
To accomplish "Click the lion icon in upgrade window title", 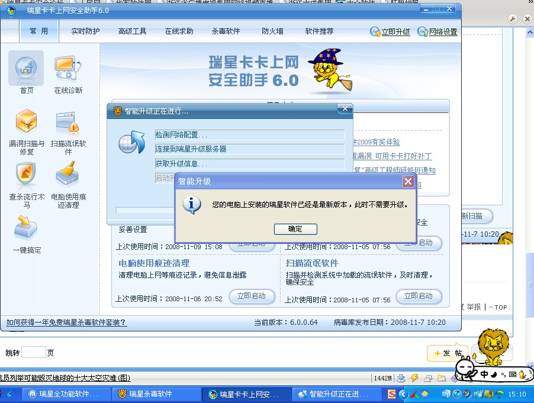I will (x=117, y=111).
